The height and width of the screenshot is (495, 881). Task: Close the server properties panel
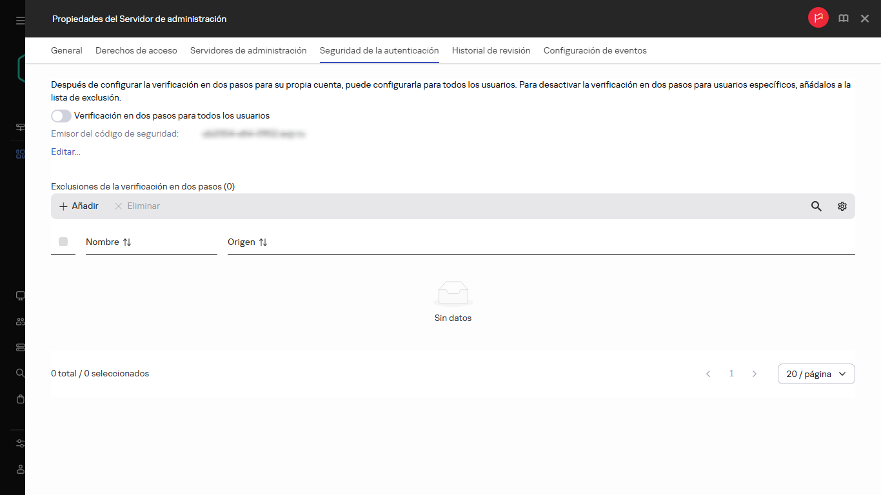[x=865, y=19]
